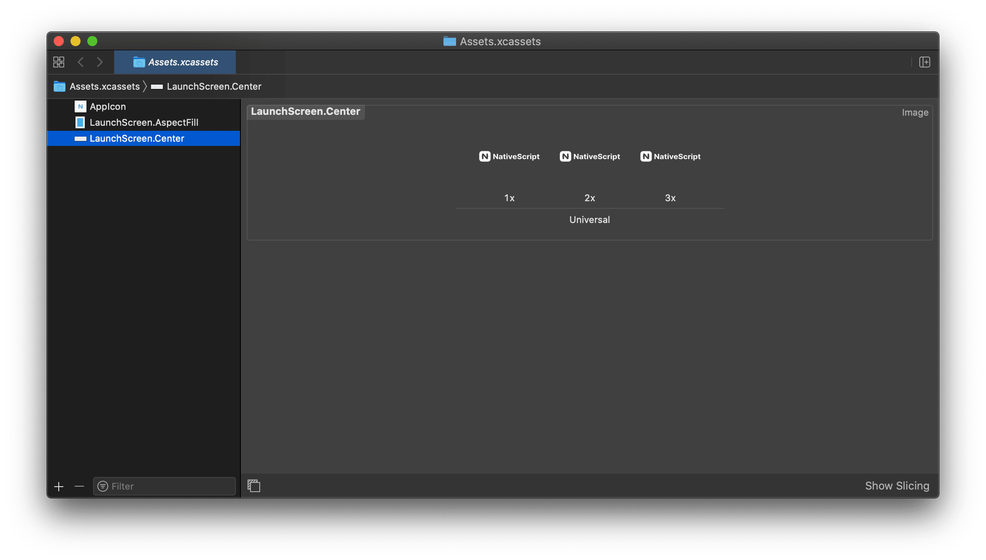The width and height of the screenshot is (986, 560).
Task: Click the transparency checkerboard icon below the editor
Action: [254, 485]
